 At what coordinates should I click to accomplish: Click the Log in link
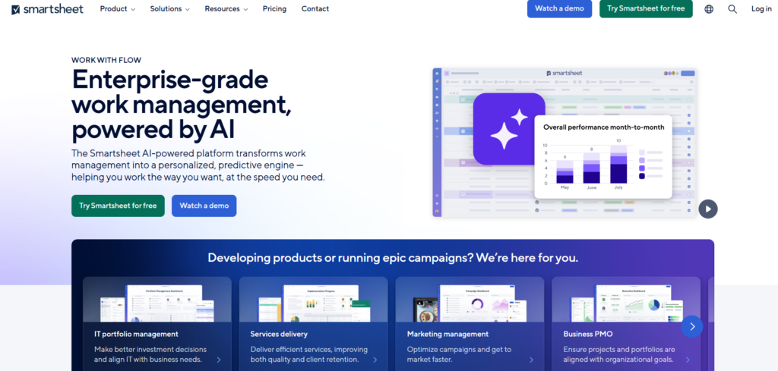[x=761, y=9]
